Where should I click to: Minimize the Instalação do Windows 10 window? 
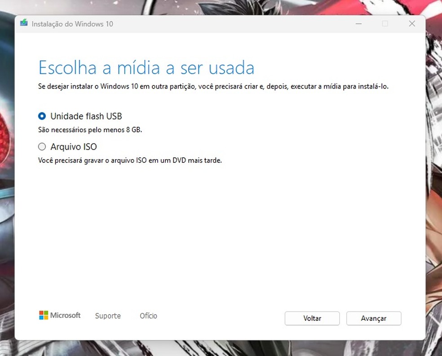click(358, 24)
